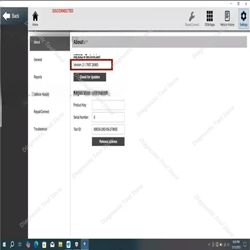This screenshot has width=250, height=250.
Task: Minimize the application window
Action: tap(231, 3)
